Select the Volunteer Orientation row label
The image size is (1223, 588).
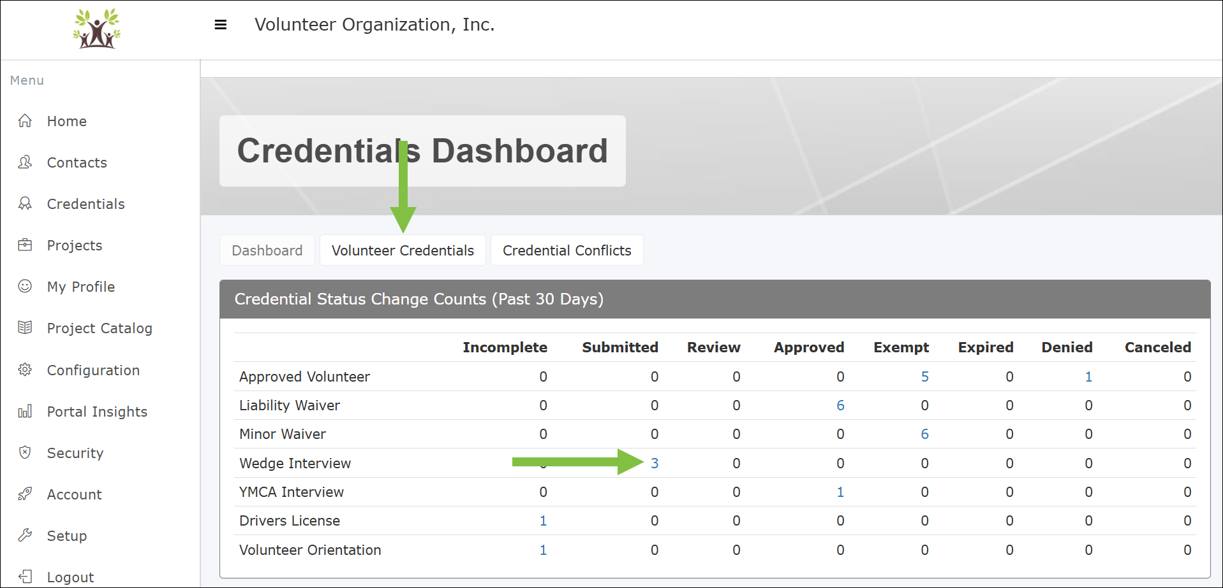tap(310, 550)
